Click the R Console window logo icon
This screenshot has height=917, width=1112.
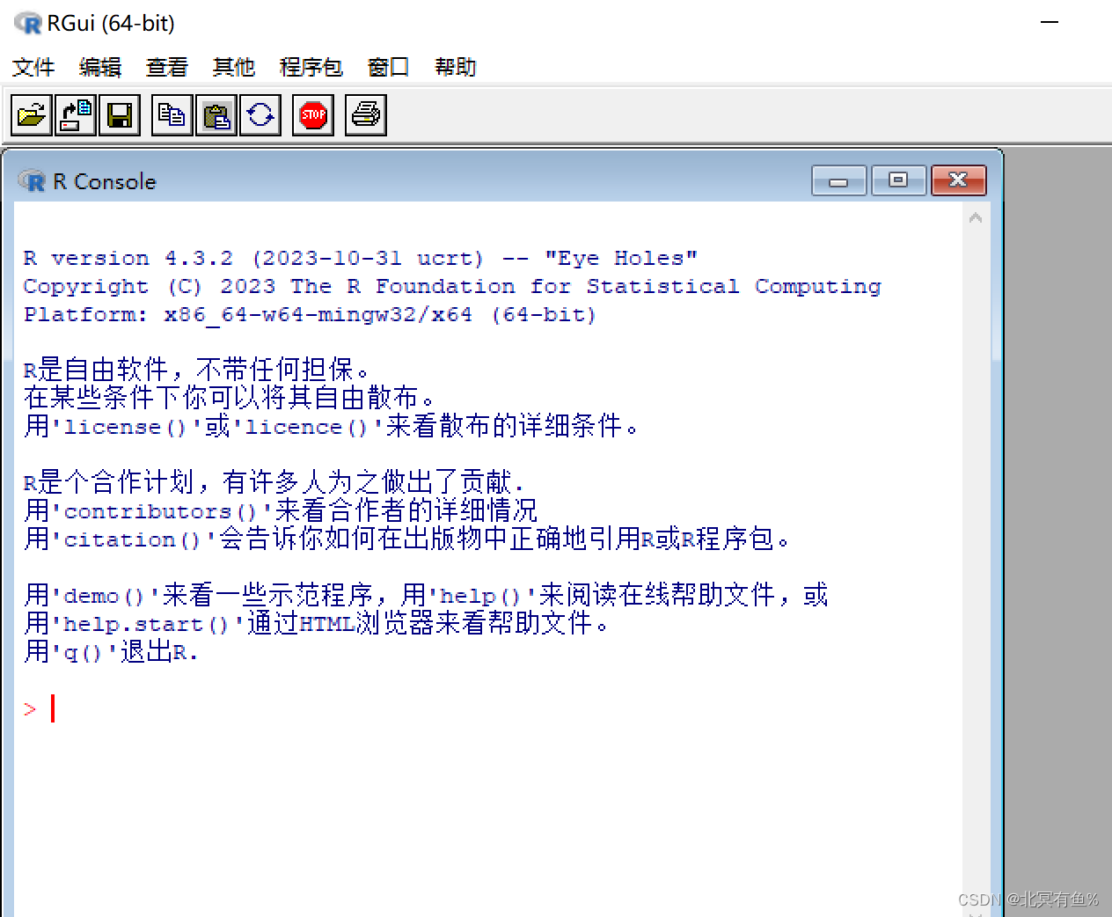pos(33,181)
